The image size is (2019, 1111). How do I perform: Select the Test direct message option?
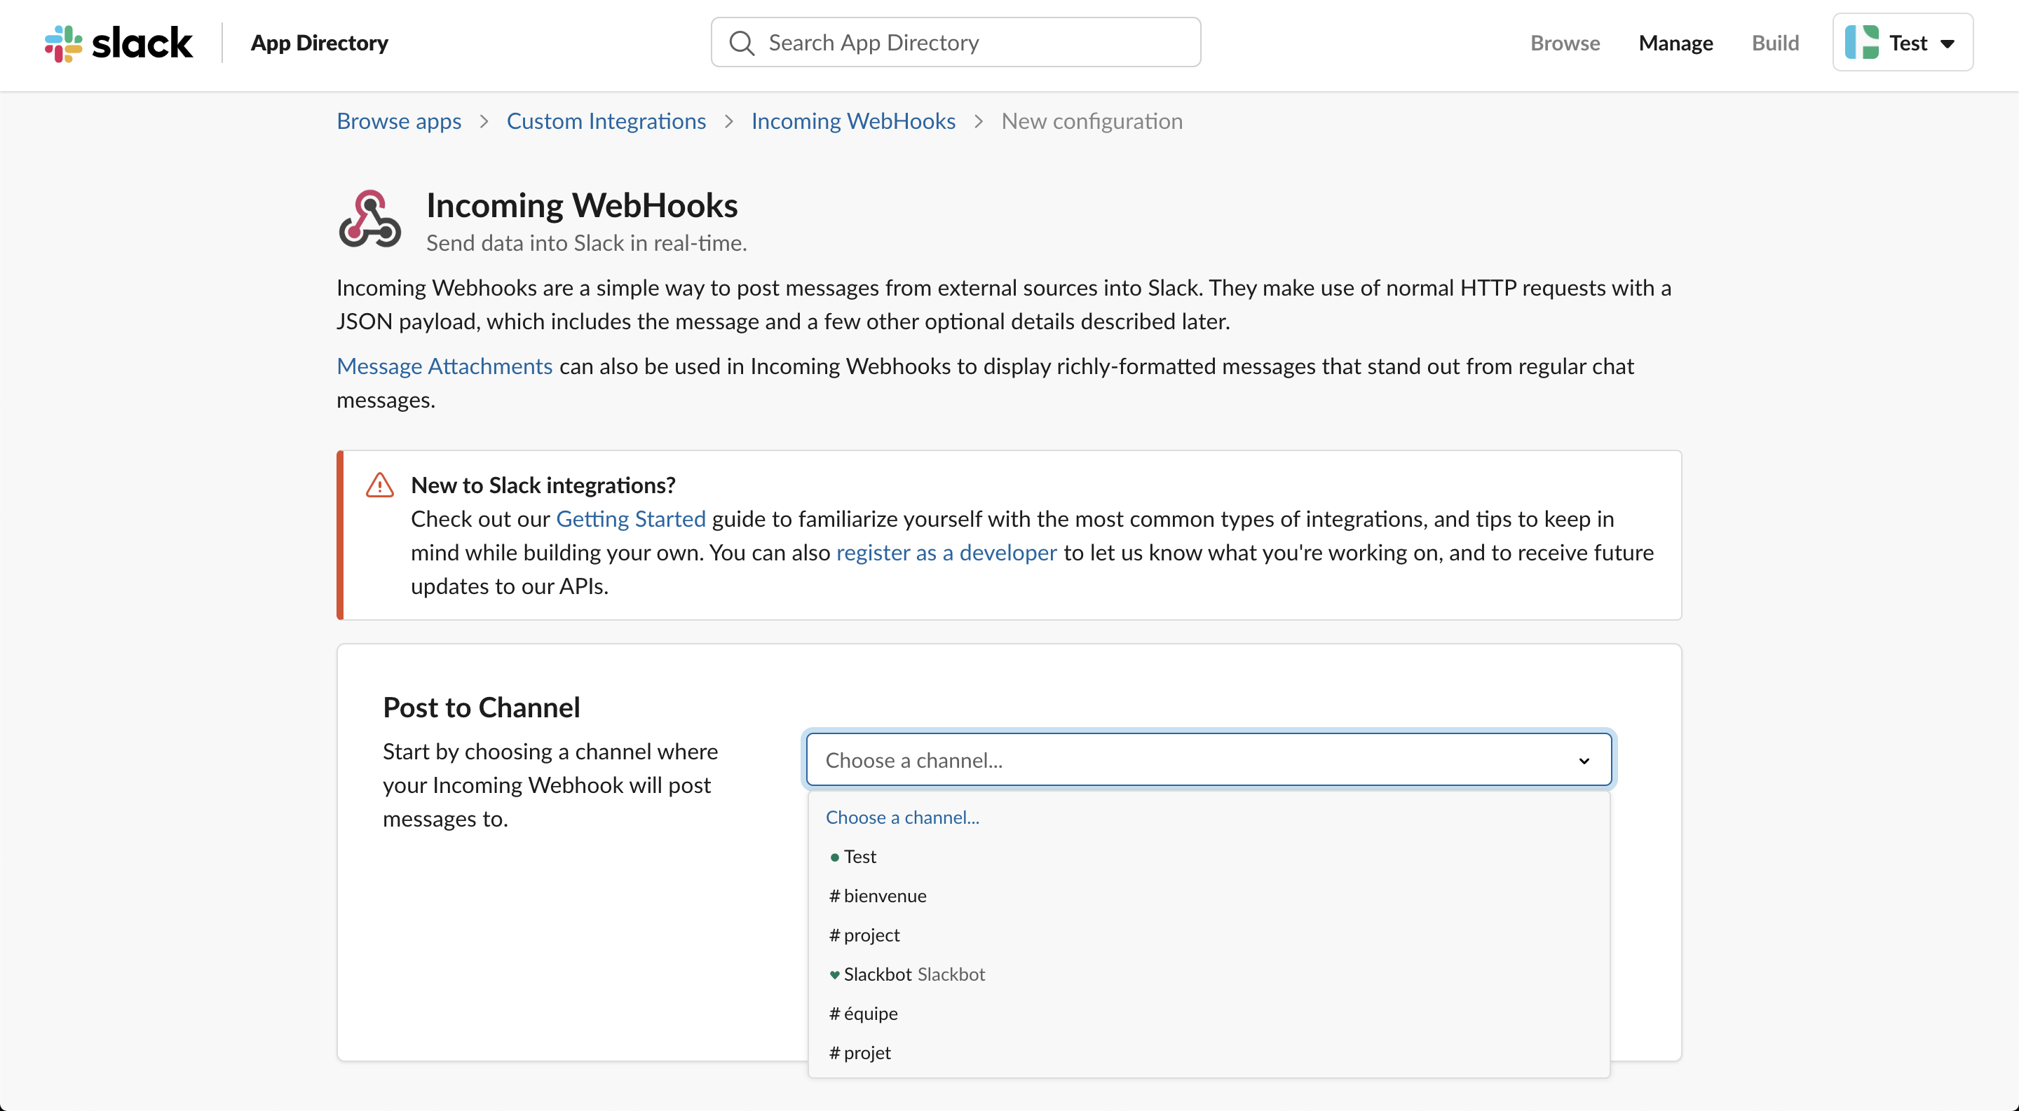coord(1209,857)
